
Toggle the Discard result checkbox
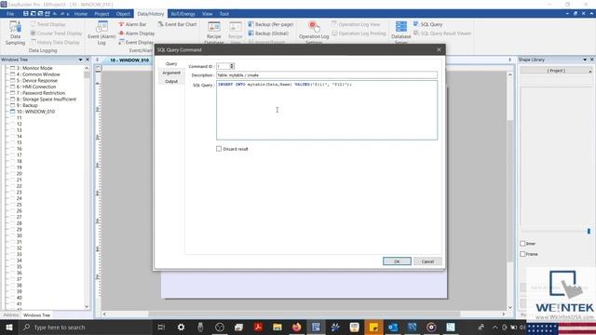click(x=219, y=149)
